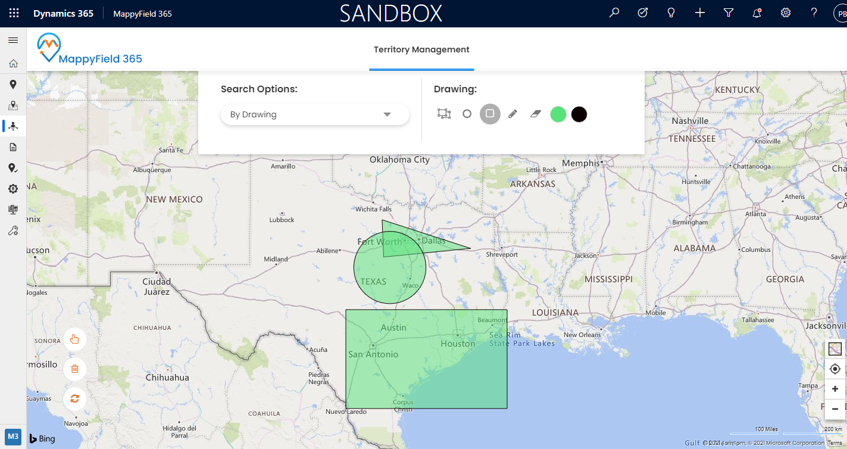Select the circle drawing tool

[x=467, y=114]
